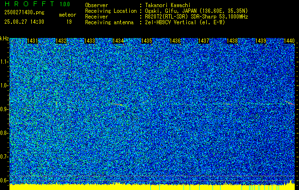Click the meteor count 19
This screenshot has width=299, height=190.
pos(69,22)
